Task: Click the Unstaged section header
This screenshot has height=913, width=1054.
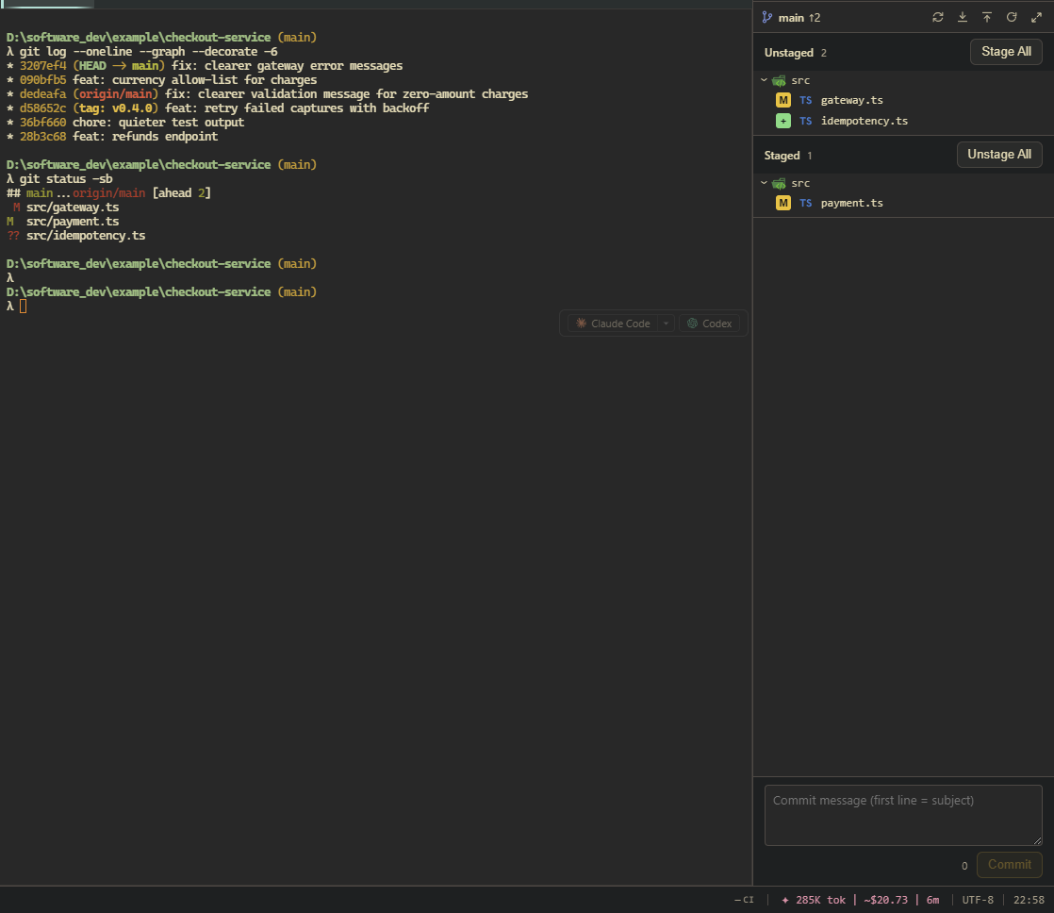Action: (788, 53)
